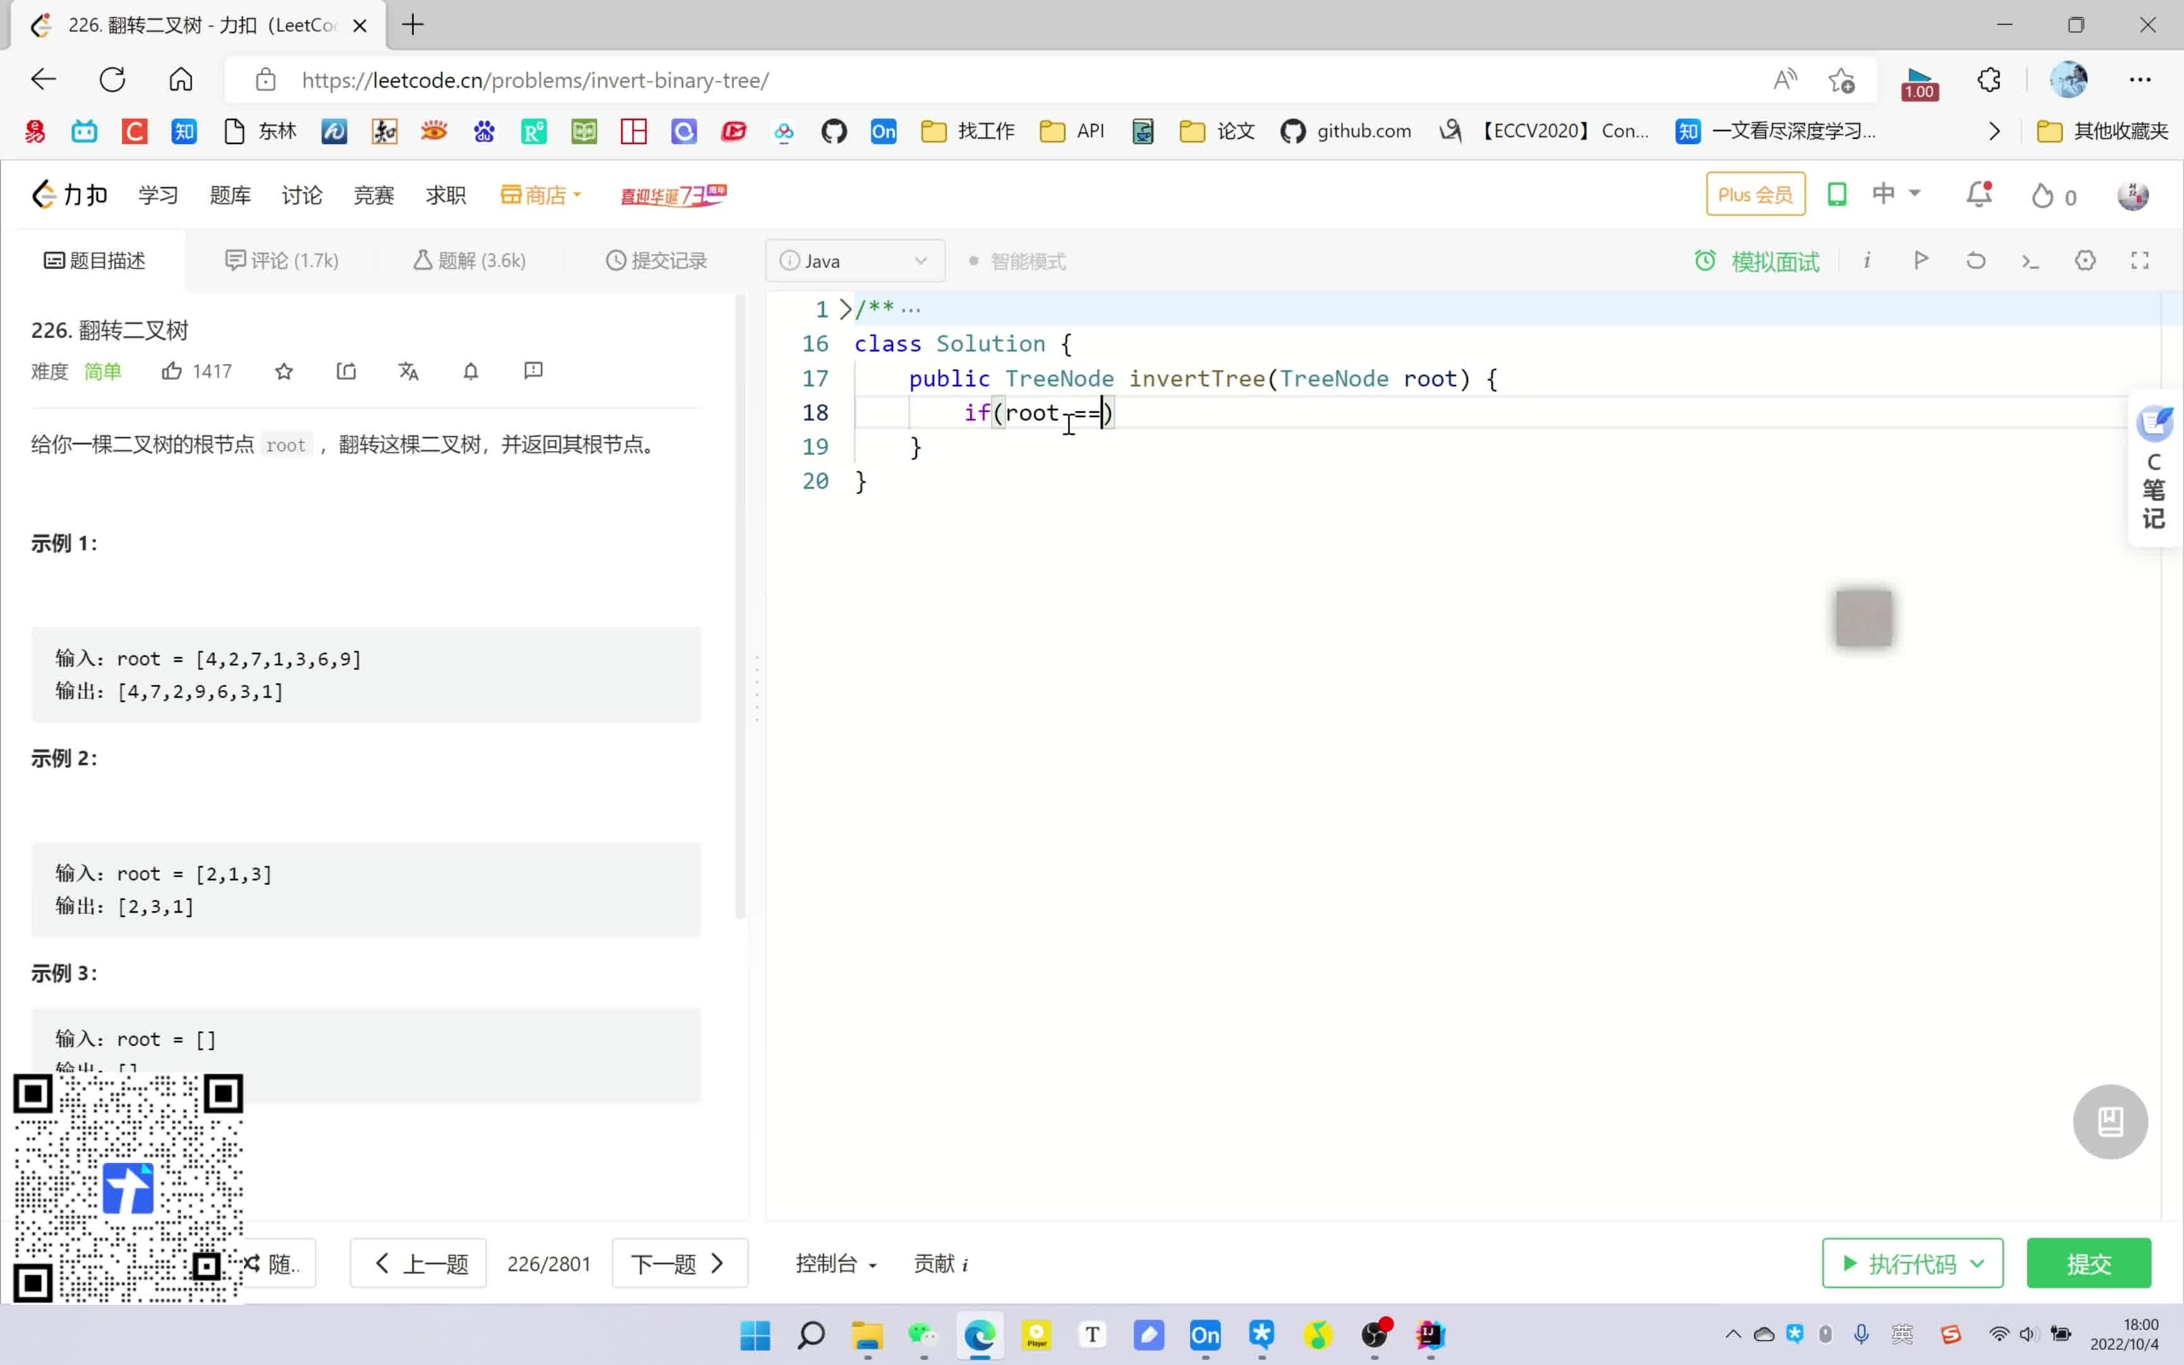Expand the folded comment on line 1

point(846,309)
